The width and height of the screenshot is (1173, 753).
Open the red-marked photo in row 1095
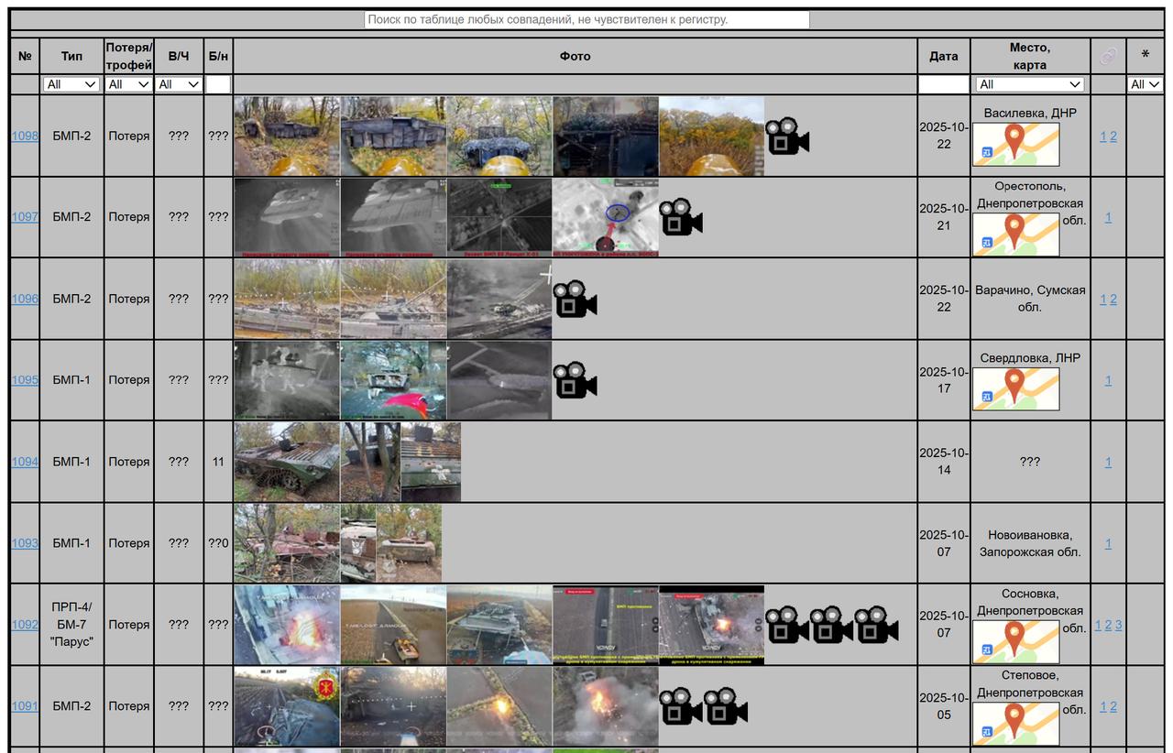click(393, 380)
